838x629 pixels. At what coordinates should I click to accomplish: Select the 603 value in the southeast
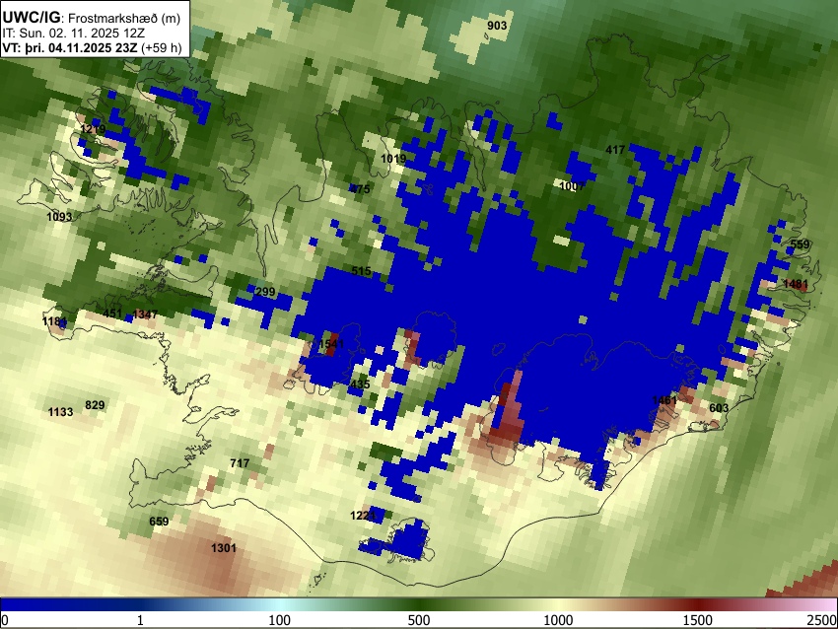[719, 408]
